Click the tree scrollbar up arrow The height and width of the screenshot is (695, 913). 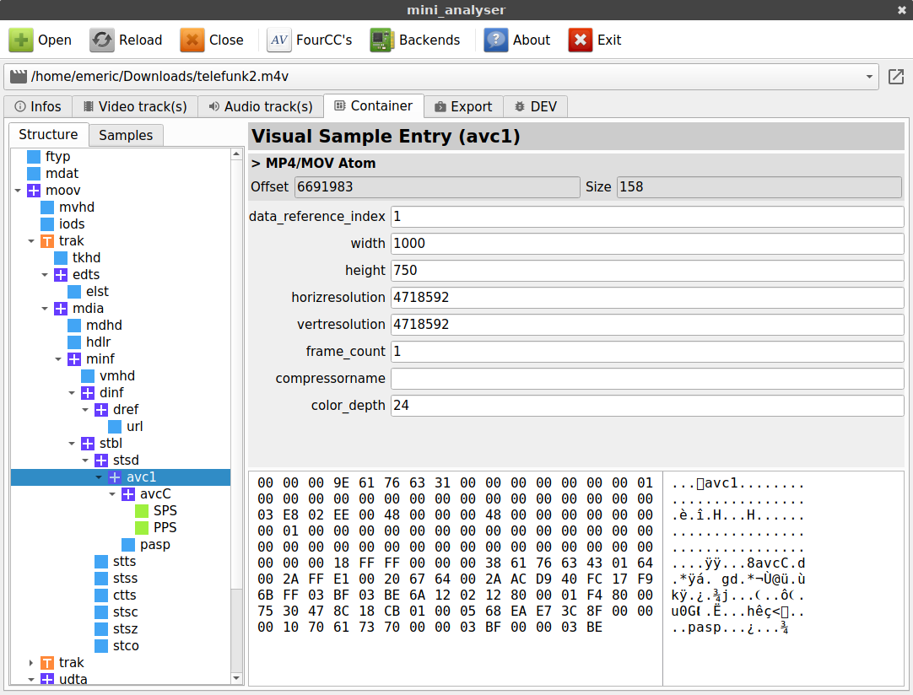tap(236, 154)
